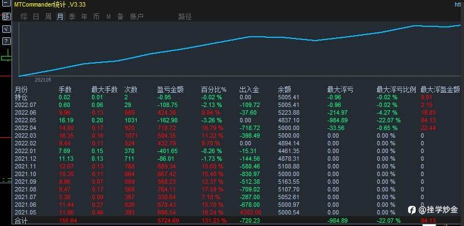Open the 备 notes tab
464x226 pixels.
121,16
